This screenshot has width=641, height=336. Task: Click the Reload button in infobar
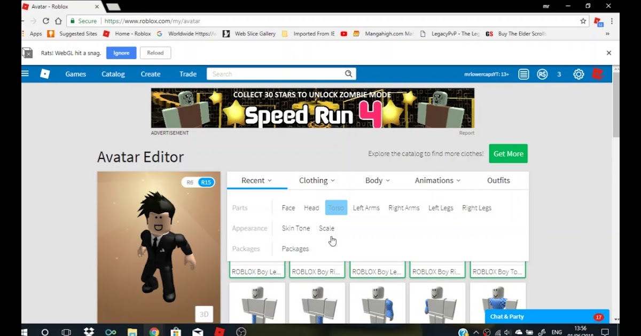(155, 53)
